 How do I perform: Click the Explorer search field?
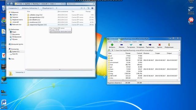click(81, 4)
